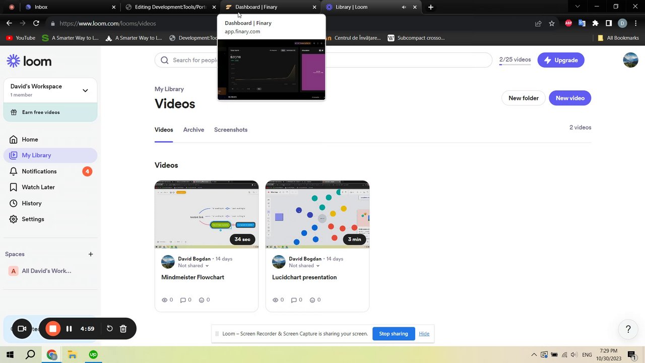Switch to the Screenshots tab
The height and width of the screenshot is (363, 645).
(231, 130)
